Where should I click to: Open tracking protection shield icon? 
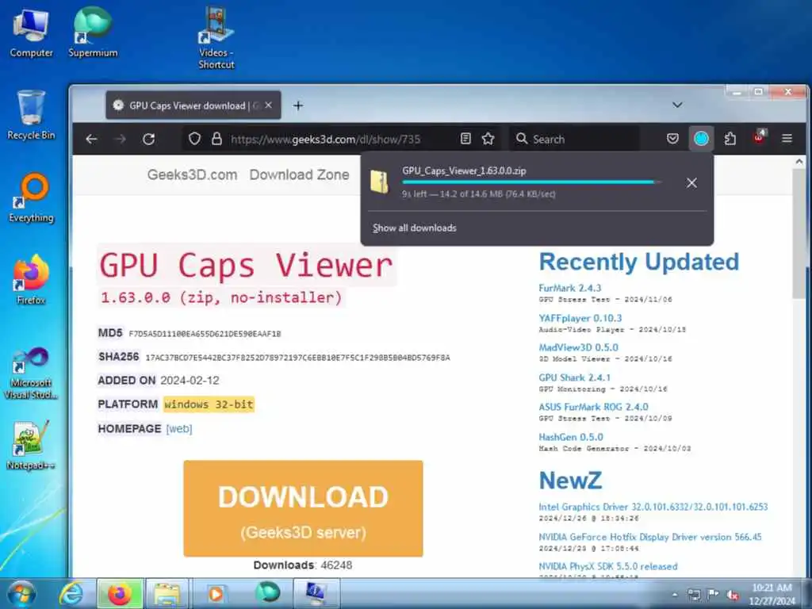coord(194,139)
